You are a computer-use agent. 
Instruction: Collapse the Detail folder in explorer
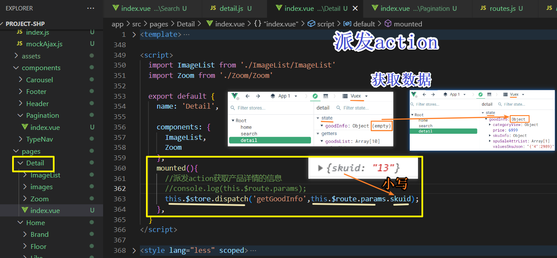pyautogui.click(x=35, y=163)
